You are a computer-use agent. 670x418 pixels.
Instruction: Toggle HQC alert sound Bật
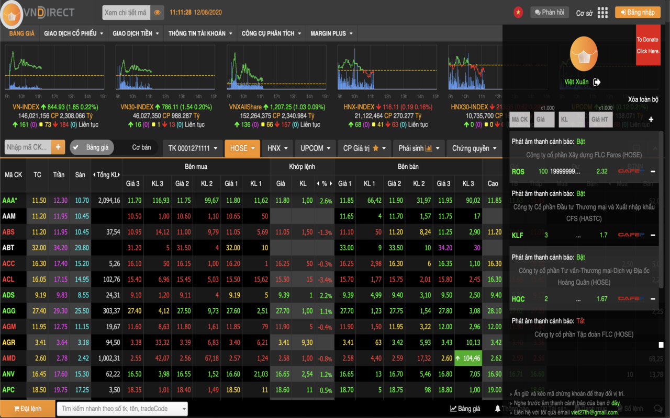[580, 257]
